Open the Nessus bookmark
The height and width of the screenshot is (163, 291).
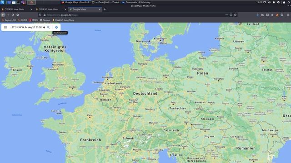(45, 20)
